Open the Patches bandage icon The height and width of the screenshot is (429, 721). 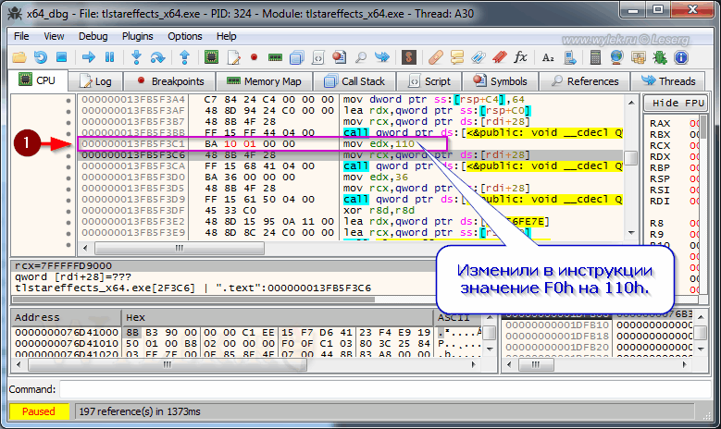point(435,57)
